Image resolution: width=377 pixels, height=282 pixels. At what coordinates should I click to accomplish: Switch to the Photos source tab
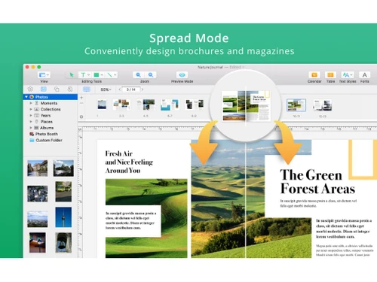click(44, 89)
